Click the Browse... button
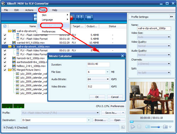 point(100,120)
